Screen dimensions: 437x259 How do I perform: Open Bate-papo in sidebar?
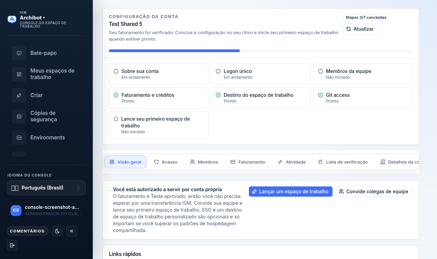pos(46,53)
